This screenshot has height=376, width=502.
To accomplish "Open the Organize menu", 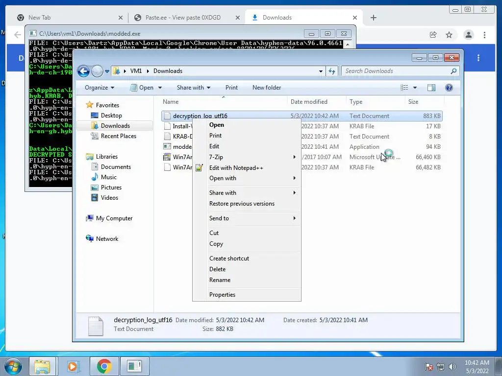I will (x=100, y=88).
